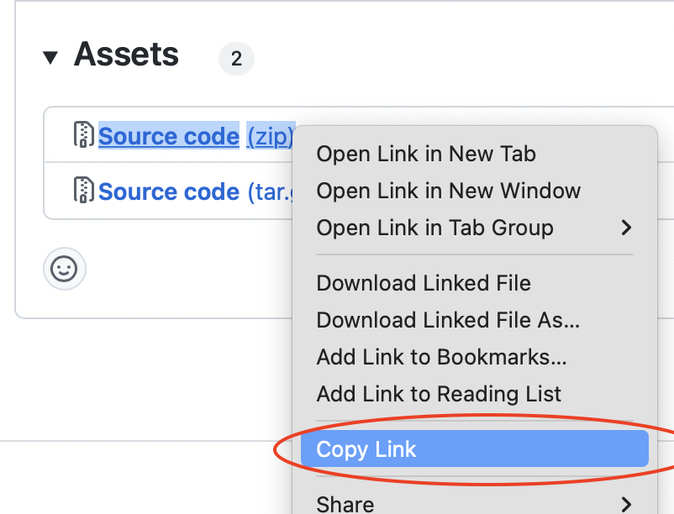
Task: Click the zip file icon beside Source code (zip)
Action: tap(83, 135)
